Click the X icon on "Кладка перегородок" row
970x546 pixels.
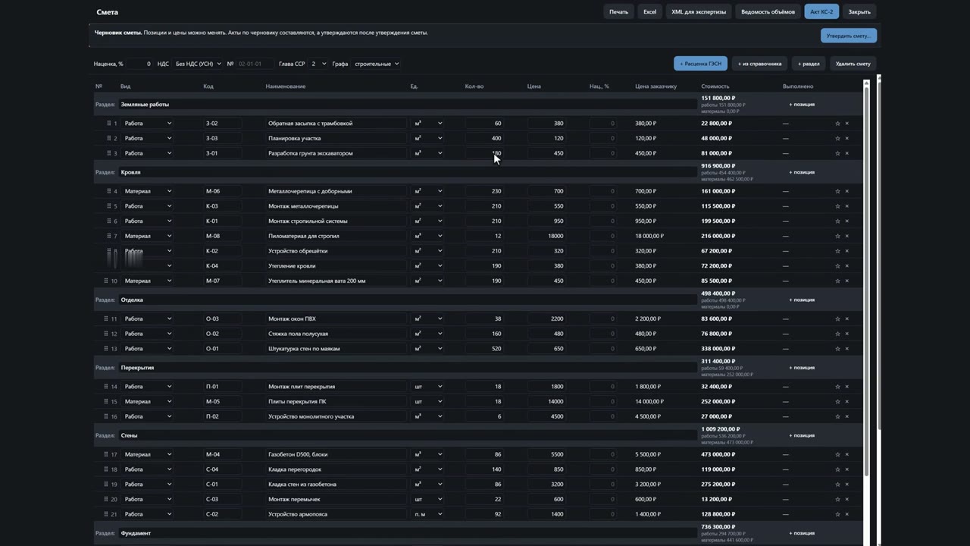[x=846, y=469]
